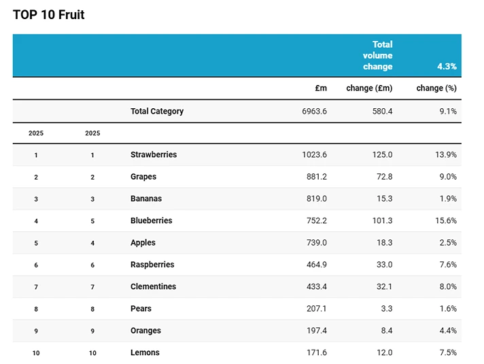
Task: Select the Raspberries product name
Action: [152, 265]
